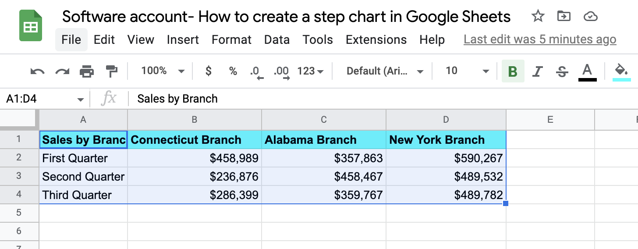
Task: Open the Extensions menu
Action: pos(376,40)
